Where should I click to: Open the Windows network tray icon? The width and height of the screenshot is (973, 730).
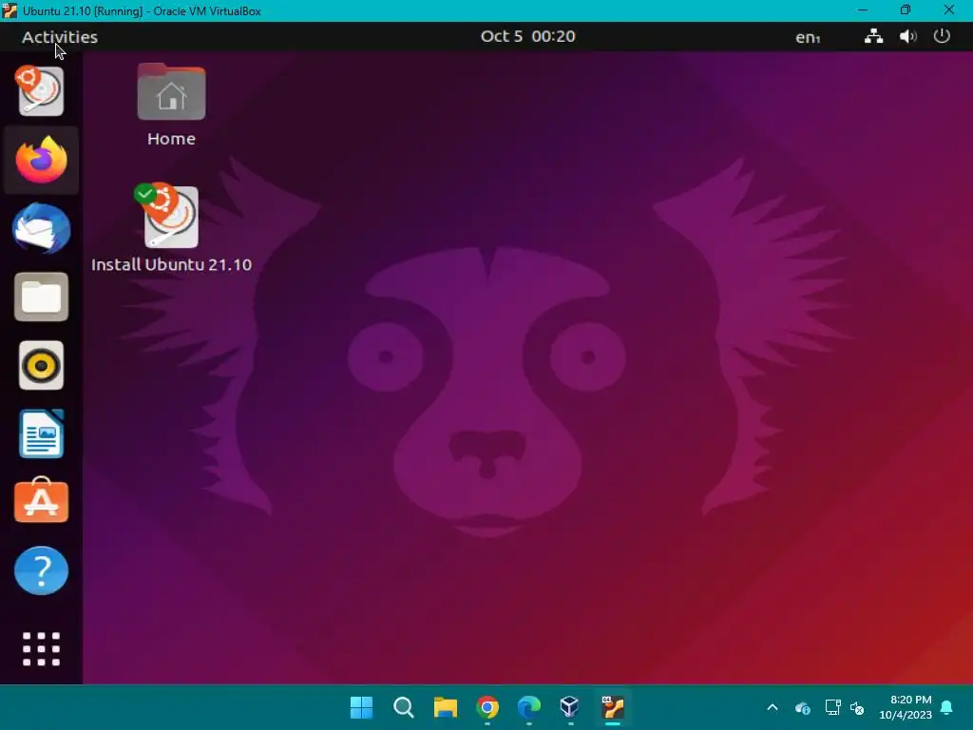[832, 707]
